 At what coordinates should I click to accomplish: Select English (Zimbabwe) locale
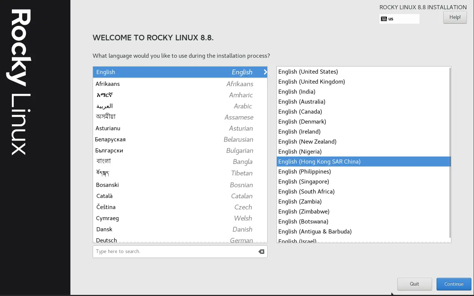tap(363, 212)
